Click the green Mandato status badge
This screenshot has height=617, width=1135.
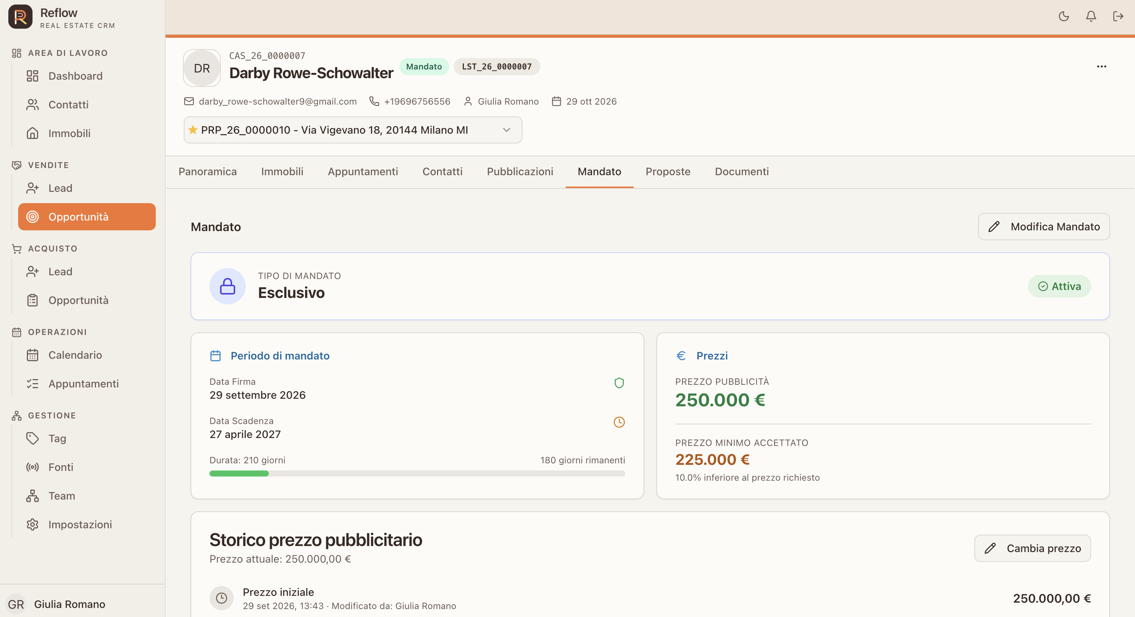tap(424, 66)
